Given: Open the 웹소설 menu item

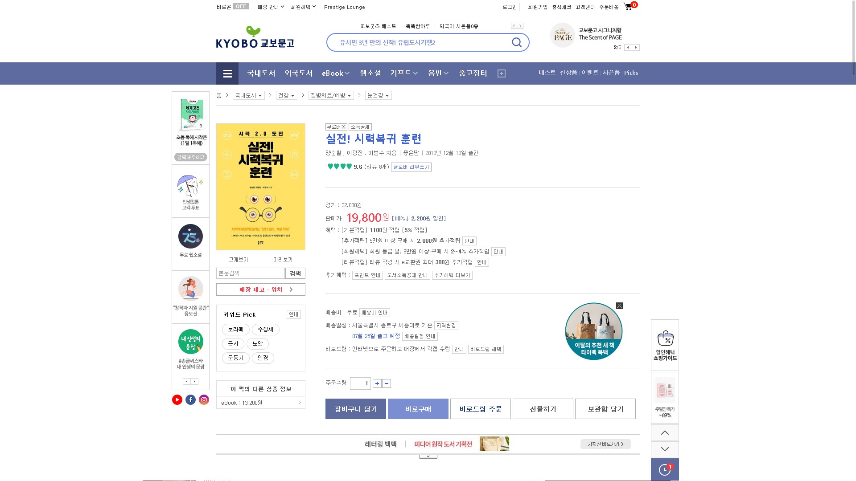Looking at the screenshot, I should tap(370, 73).
